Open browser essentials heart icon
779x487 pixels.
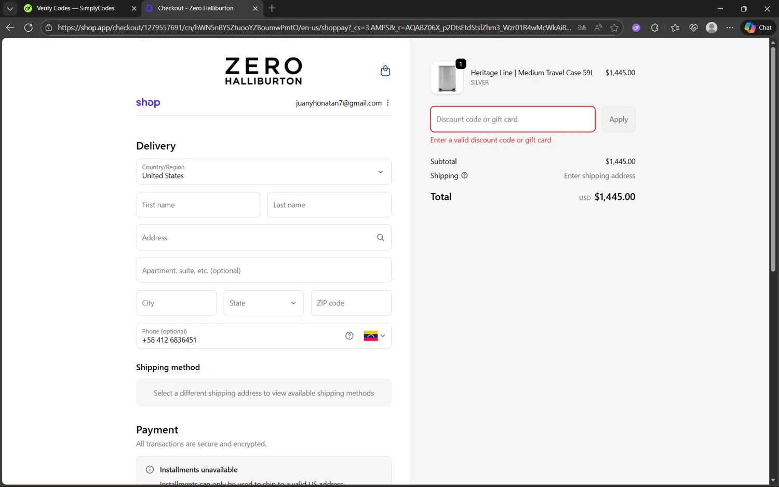pyautogui.click(x=693, y=28)
